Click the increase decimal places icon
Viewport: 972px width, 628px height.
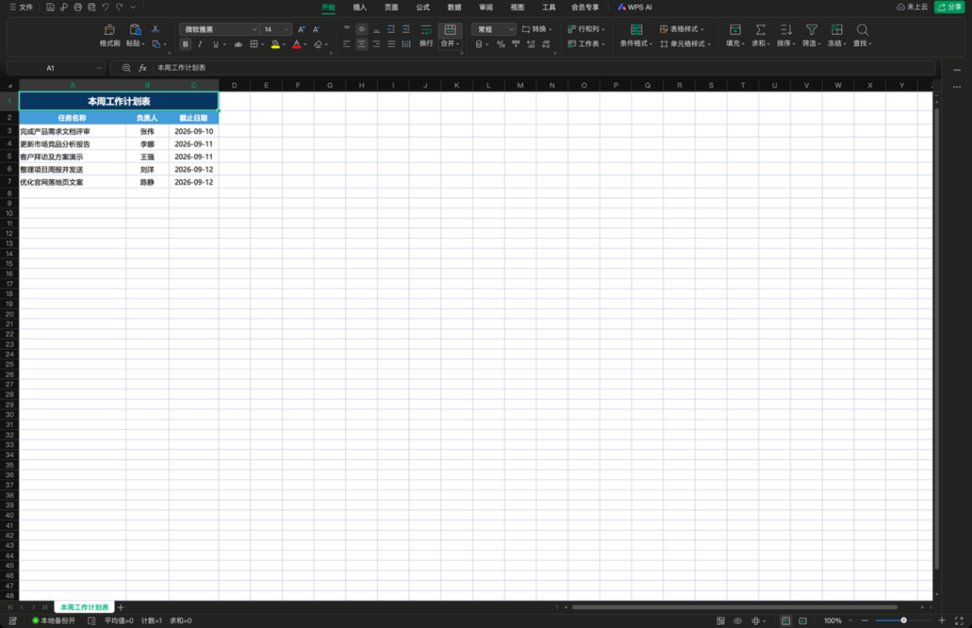[x=531, y=45]
